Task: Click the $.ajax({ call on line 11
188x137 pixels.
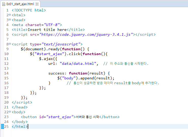Action: (x=48, y=59)
